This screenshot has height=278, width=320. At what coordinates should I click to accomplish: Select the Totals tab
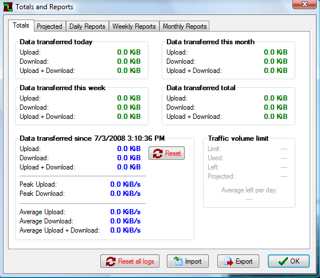[x=21, y=25]
